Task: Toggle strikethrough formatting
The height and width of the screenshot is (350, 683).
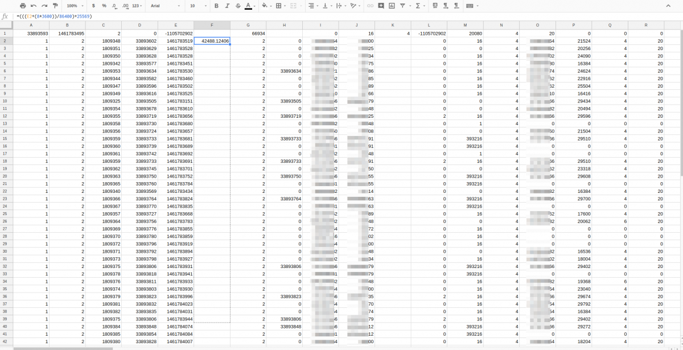Action: (x=238, y=6)
